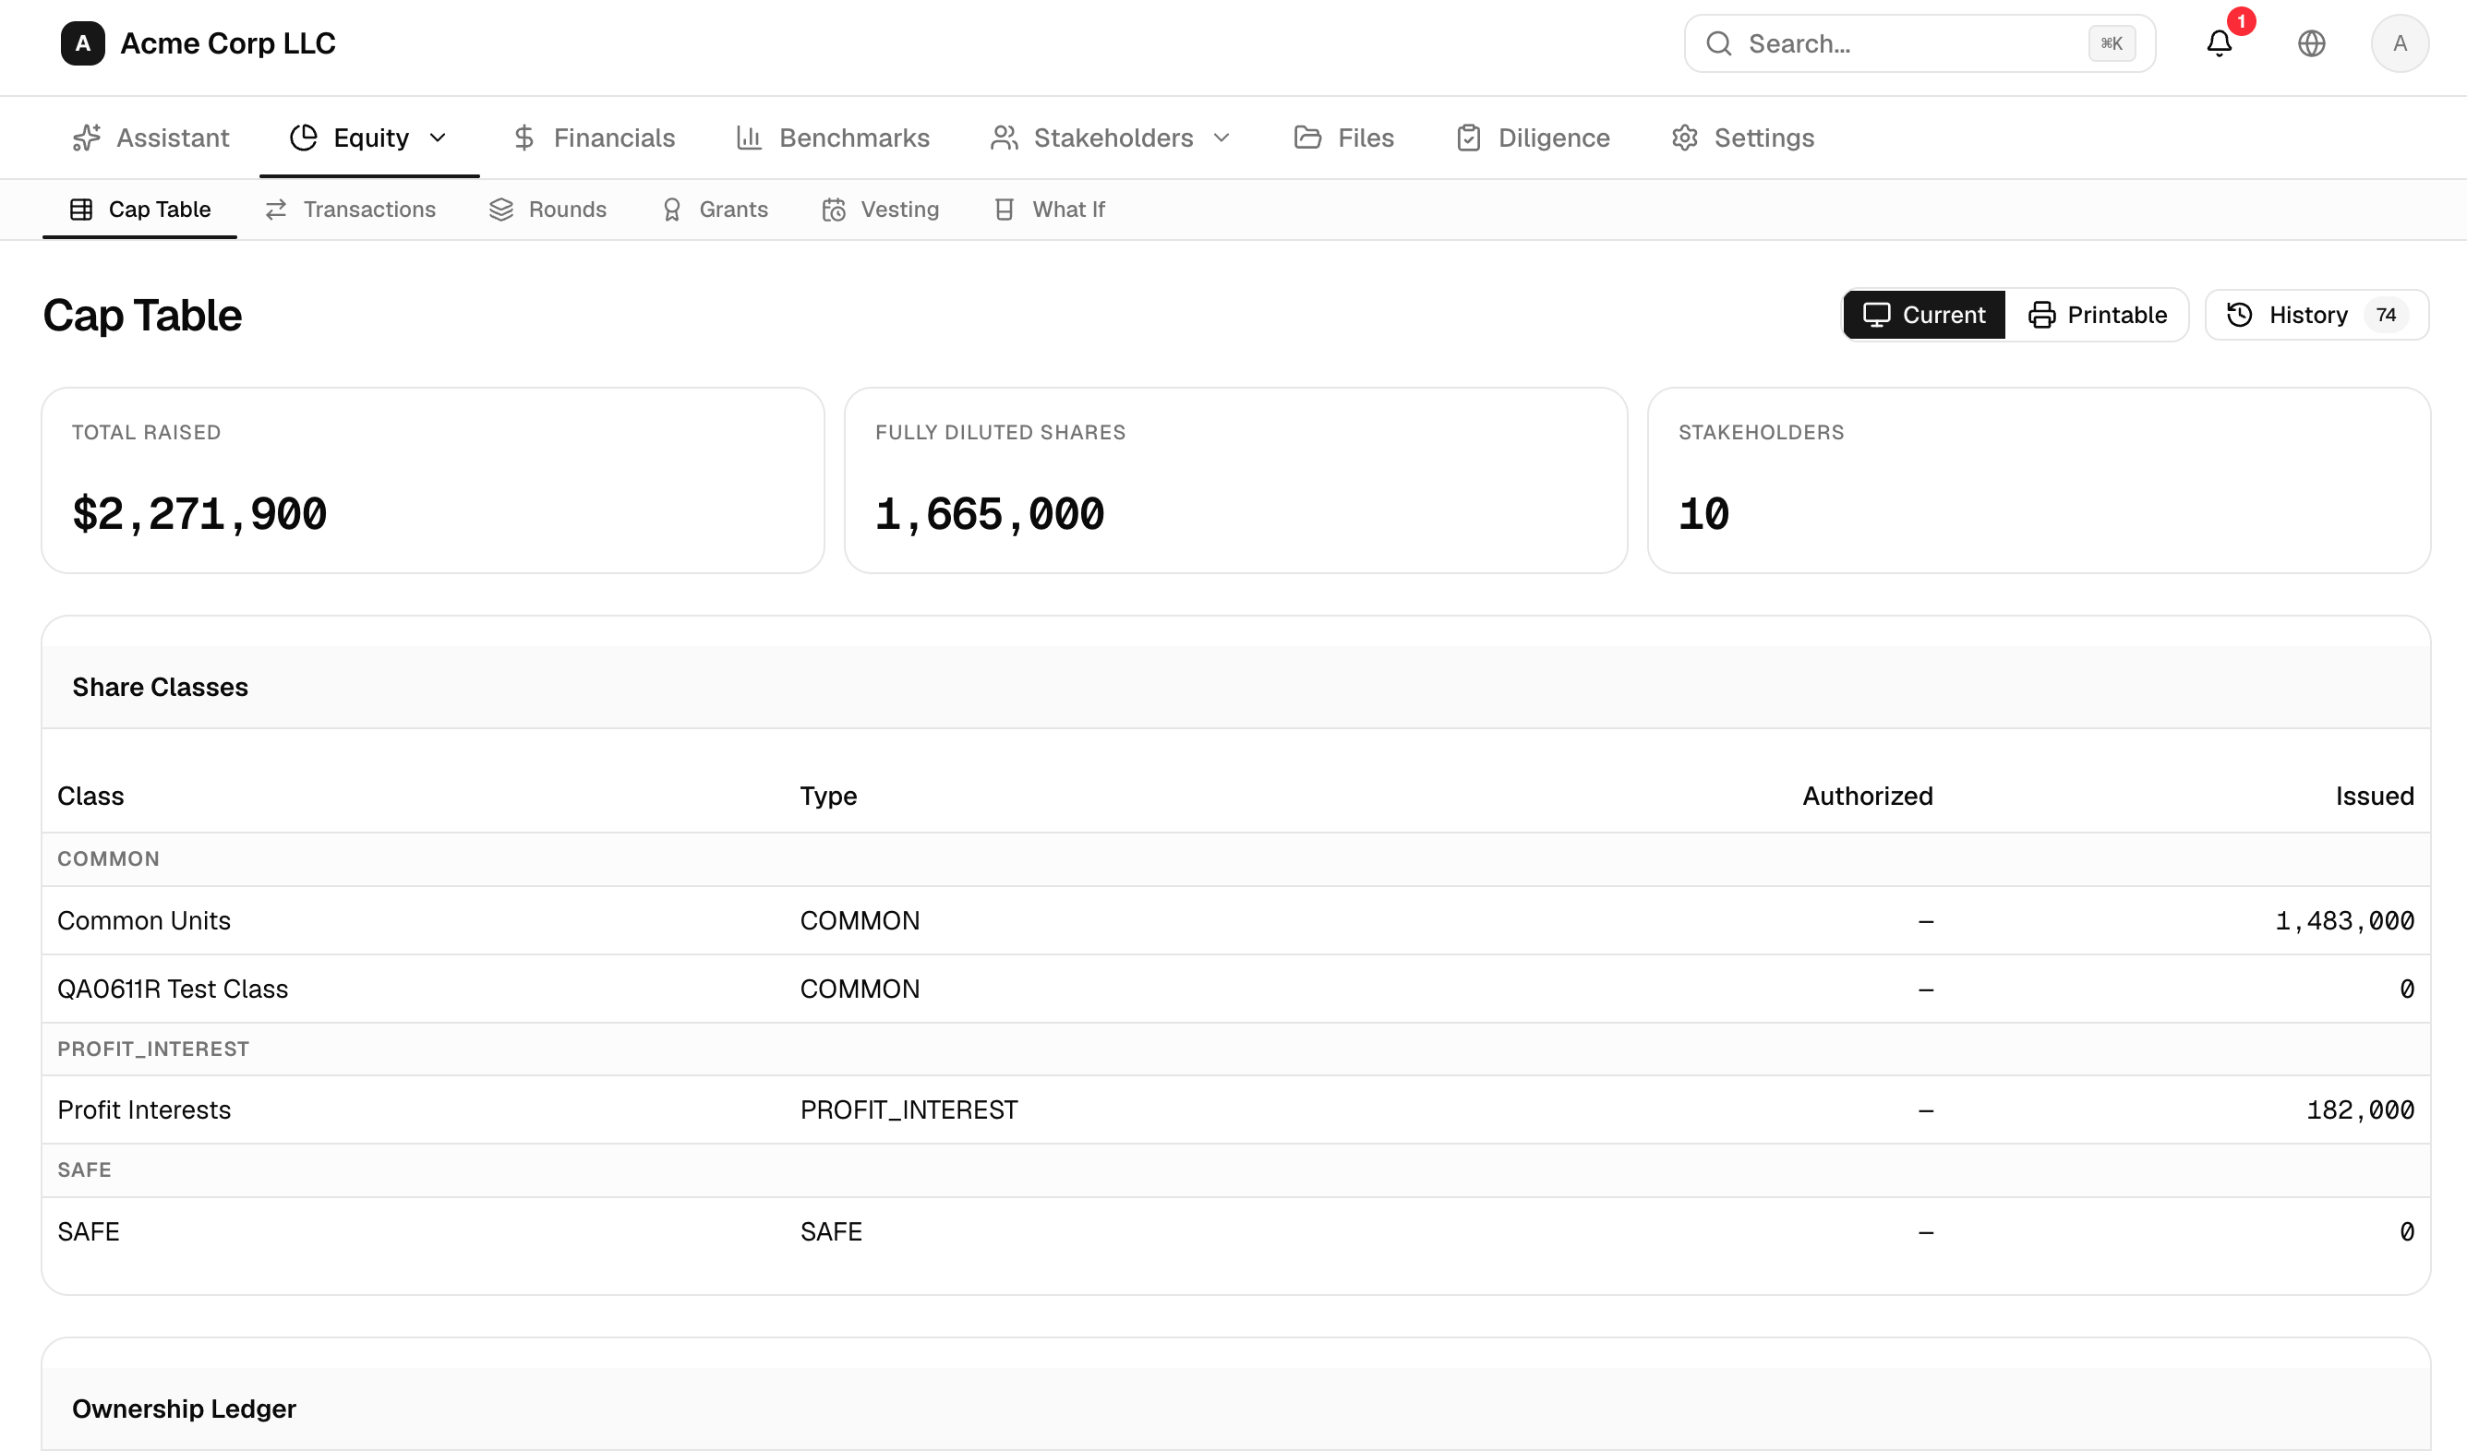Click the Current monitor icon
Screen dimensions: 2467x1451
pos(1877,315)
